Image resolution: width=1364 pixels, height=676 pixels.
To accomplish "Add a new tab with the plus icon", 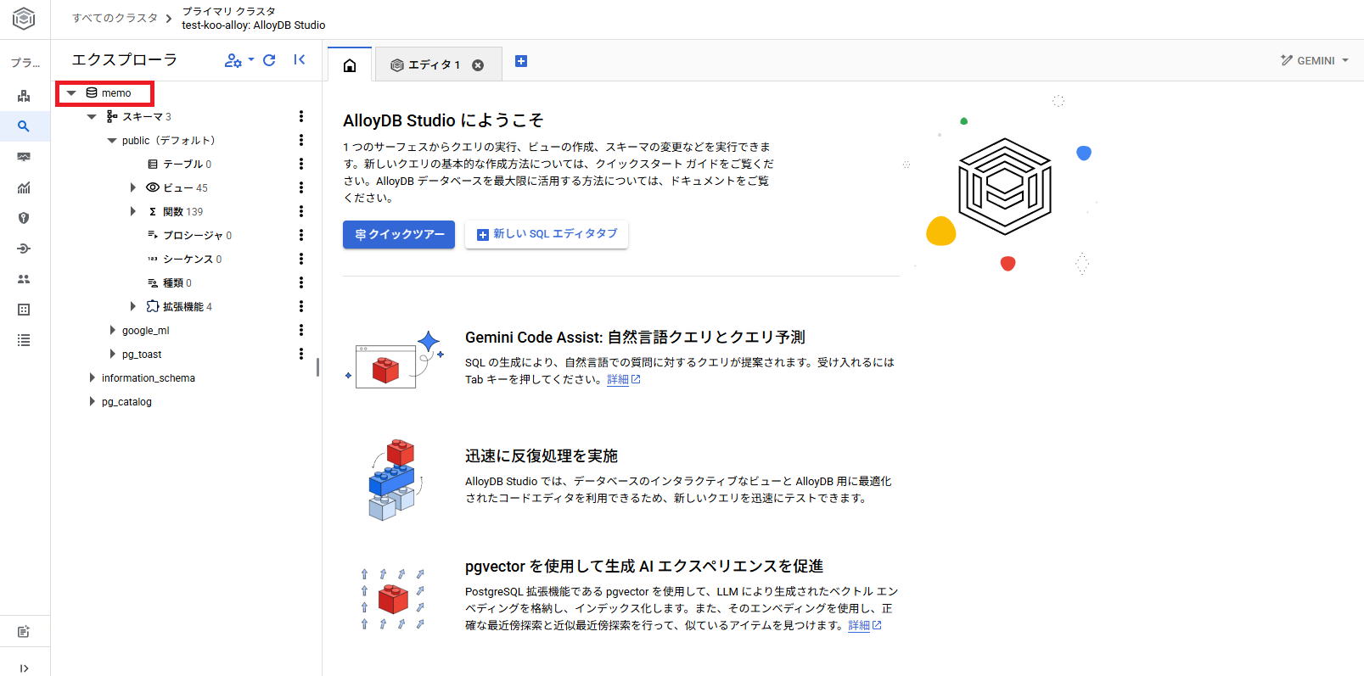I will click(x=521, y=61).
